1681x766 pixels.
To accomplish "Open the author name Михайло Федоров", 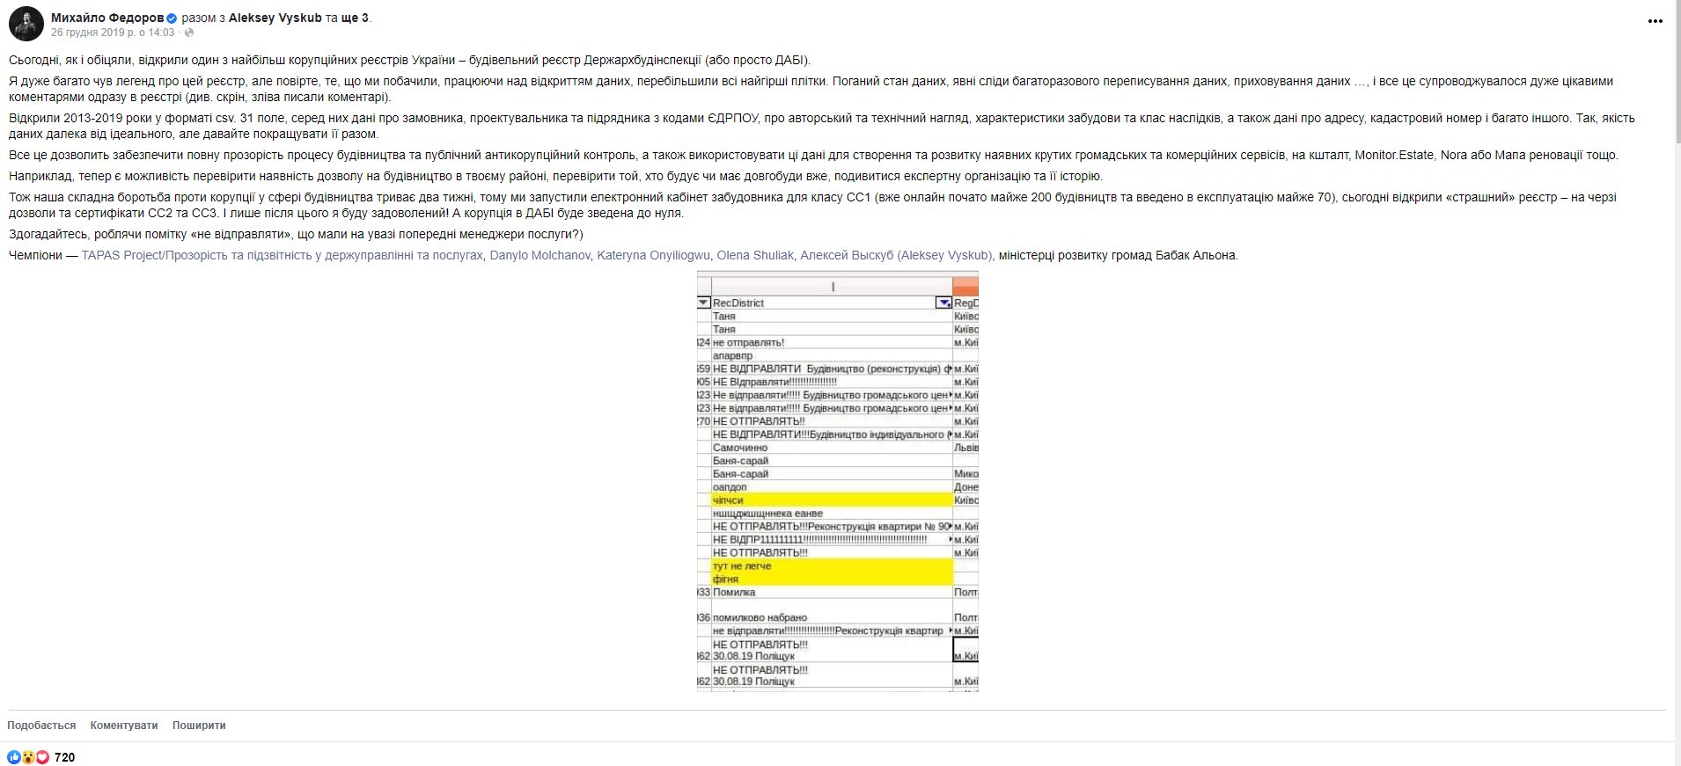I will pos(107,18).
